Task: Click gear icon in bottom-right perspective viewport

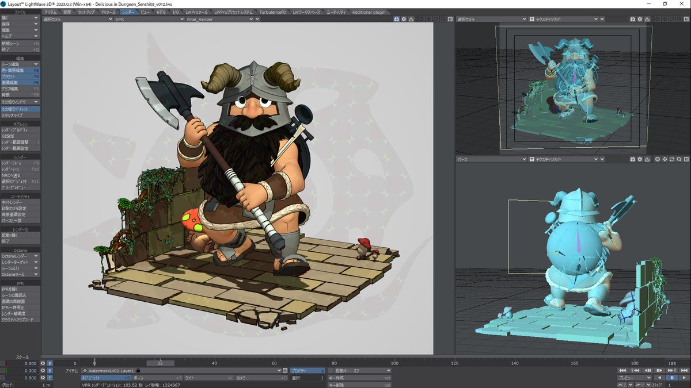Action: tap(639, 159)
